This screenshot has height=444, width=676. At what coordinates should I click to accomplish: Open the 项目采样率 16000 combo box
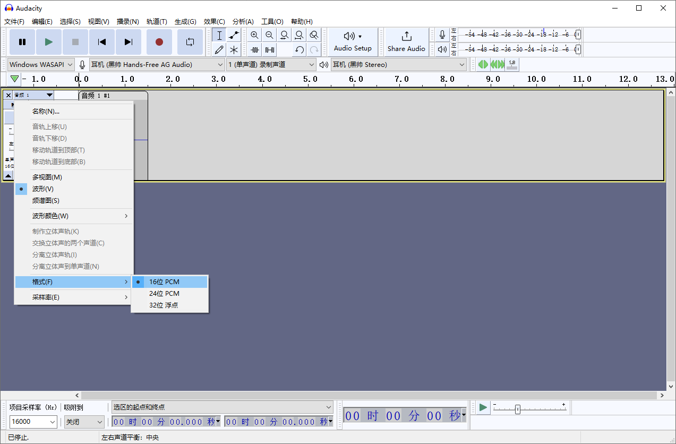click(x=33, y=422)
